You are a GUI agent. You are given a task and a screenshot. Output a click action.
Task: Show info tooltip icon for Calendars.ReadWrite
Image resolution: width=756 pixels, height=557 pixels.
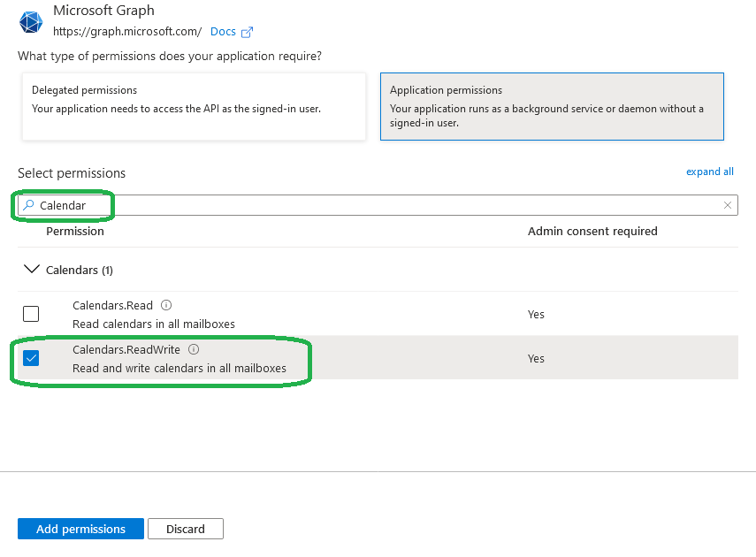pos(194,350)
